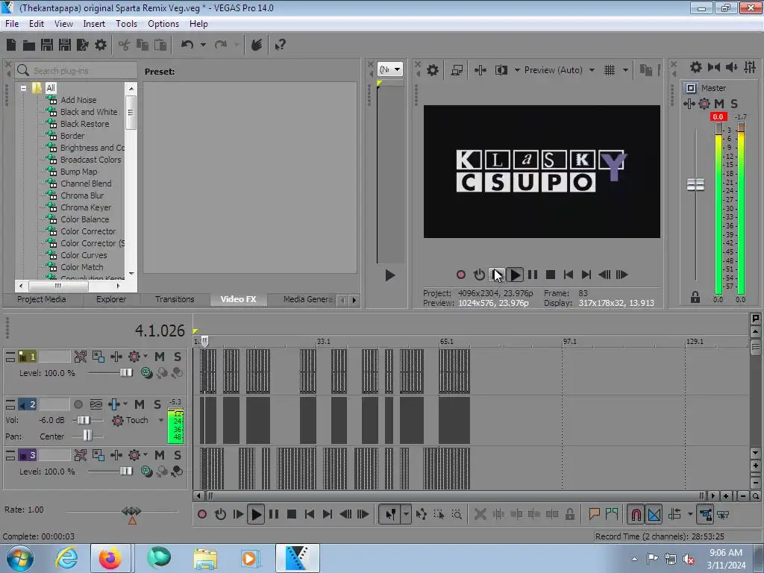Viewport: 764px width, 573px height.
Task: Click the Normal Edit tool in timeline toolbar
Action: [390, 514]
